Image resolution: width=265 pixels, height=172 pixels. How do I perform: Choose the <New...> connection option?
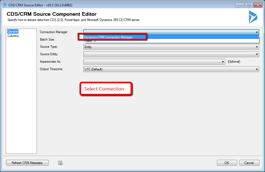coord(171,41)
